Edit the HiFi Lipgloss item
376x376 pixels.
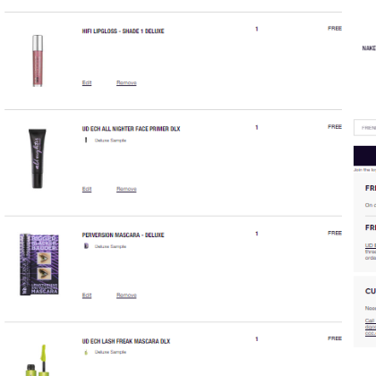87,82
